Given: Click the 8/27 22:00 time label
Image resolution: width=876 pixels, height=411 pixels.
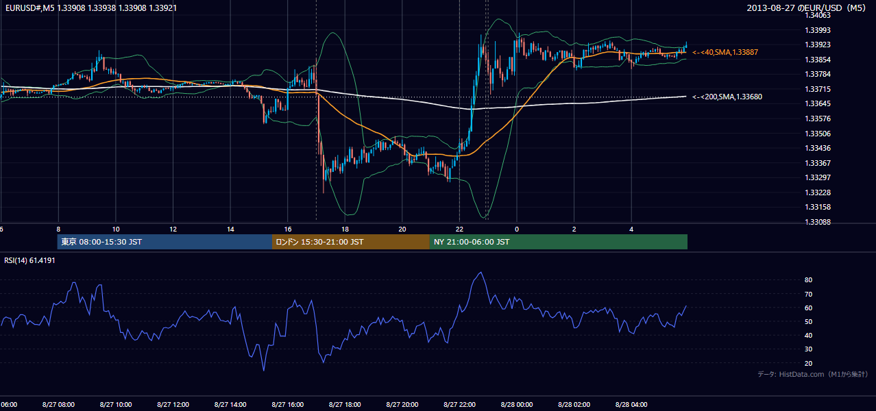Looking at the screenshot, I should coord(459,404).
